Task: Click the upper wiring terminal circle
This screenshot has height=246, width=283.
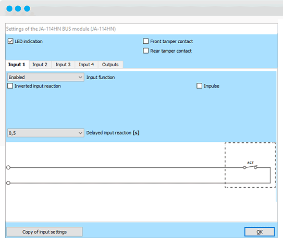Action: [x=8, y=167]
